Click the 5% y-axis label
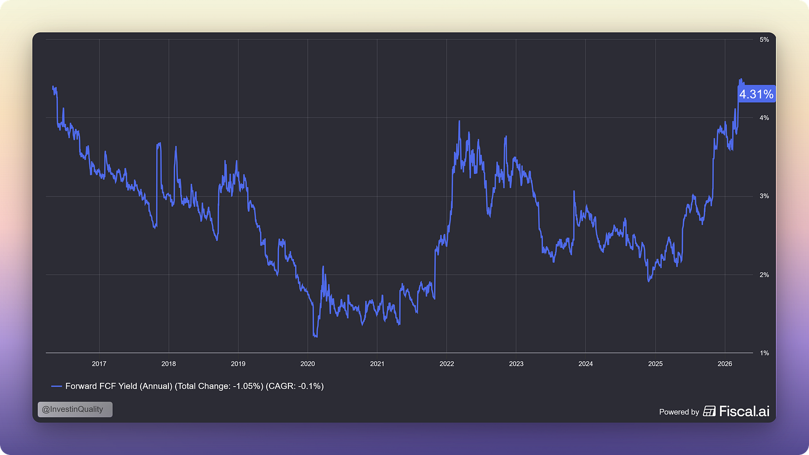The width and height of the screenshot is (809, 455). pyautogui.click(x=764, y=39)
